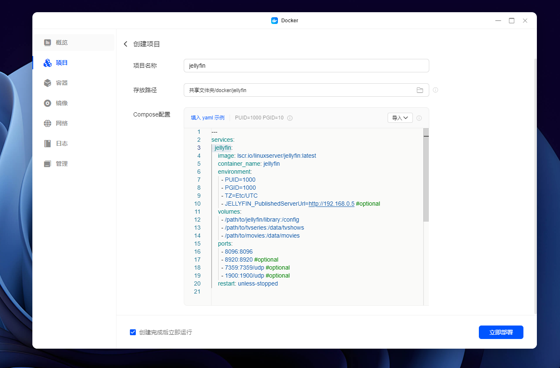
Task: Click line number 21 in the gutter
Action: tap(197, 291)
